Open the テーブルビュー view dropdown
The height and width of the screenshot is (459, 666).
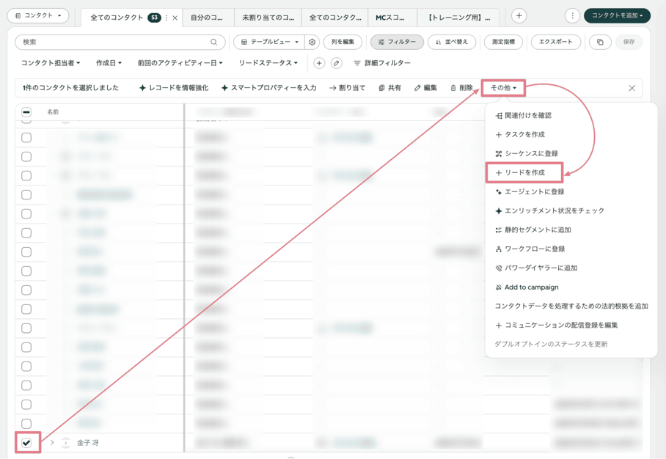pos(270,42)
